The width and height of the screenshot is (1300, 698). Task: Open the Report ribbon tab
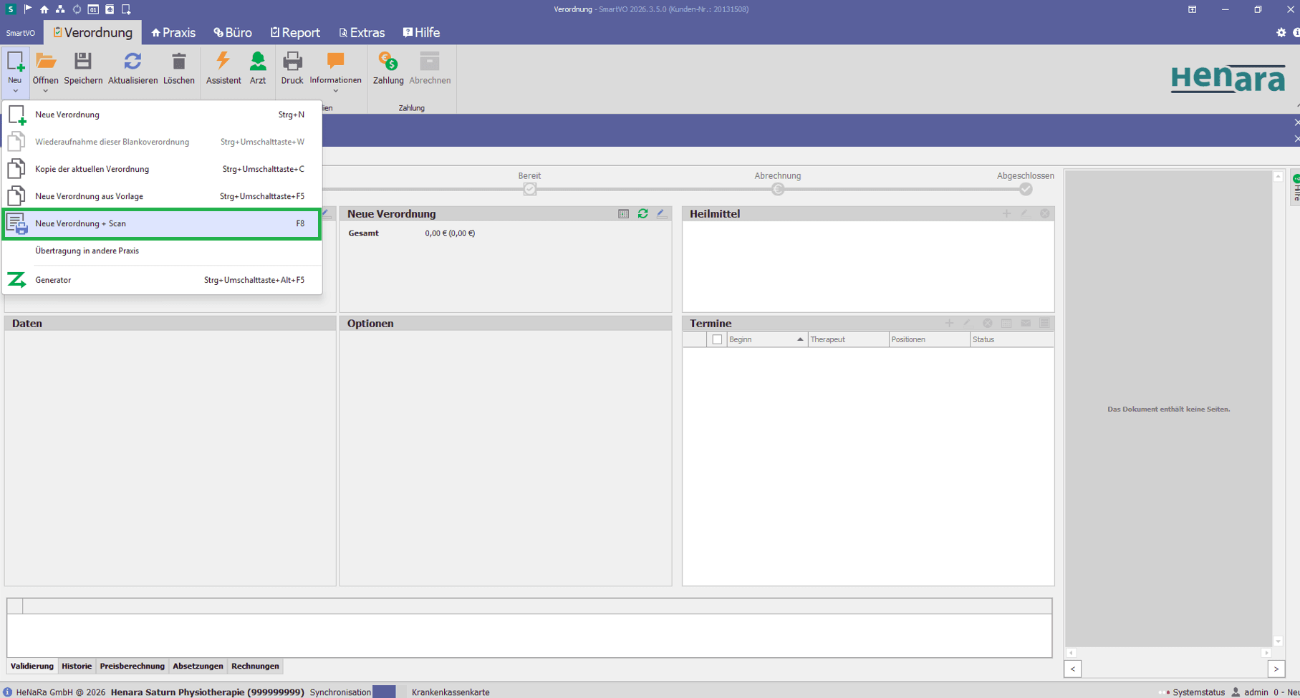(x=295, y=33)
